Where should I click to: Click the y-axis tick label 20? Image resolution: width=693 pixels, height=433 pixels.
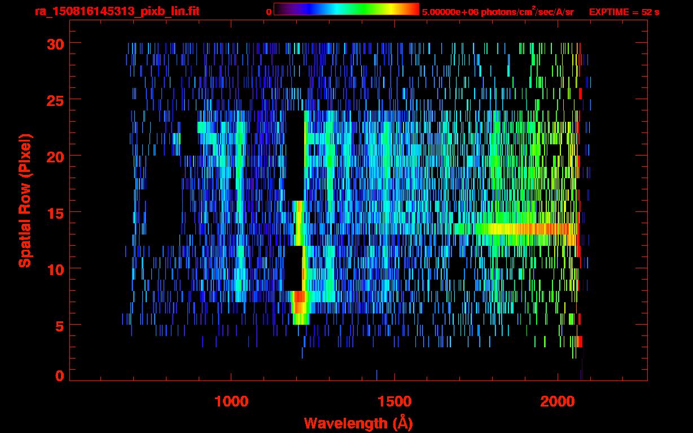[54, 156]
